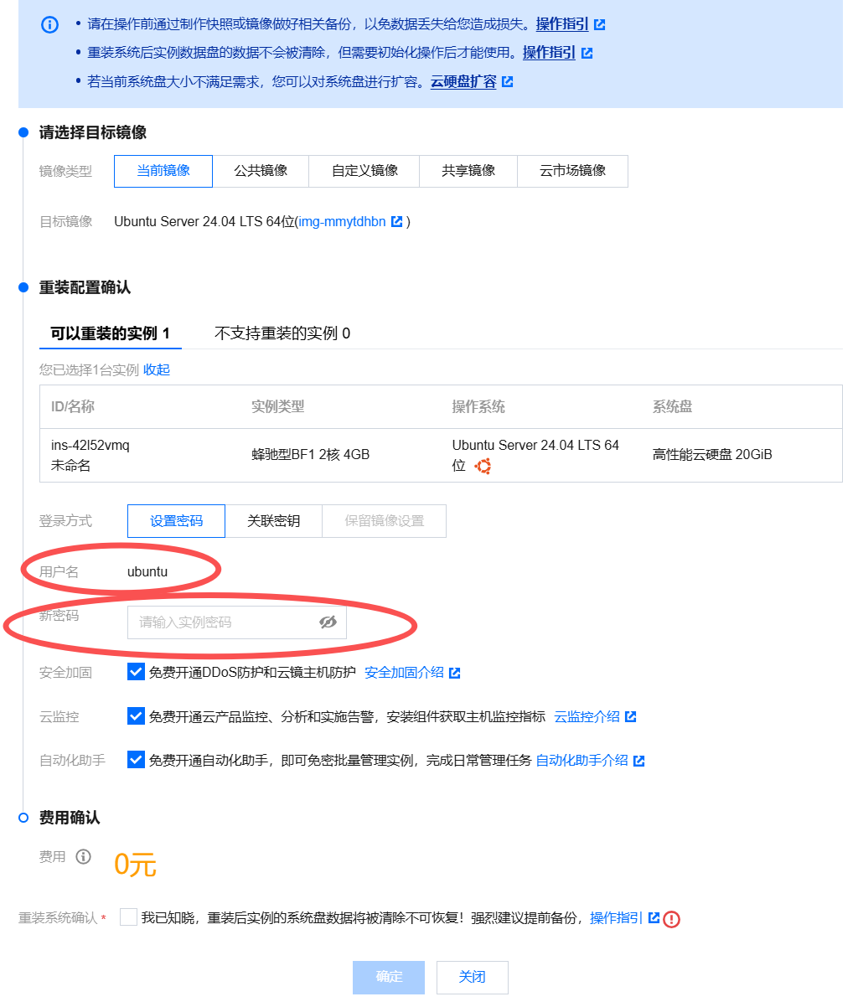The width and height of the screenshot is (858, 1007).
Task: Open img-mmytdhbn image link
Action: [343, 221]
